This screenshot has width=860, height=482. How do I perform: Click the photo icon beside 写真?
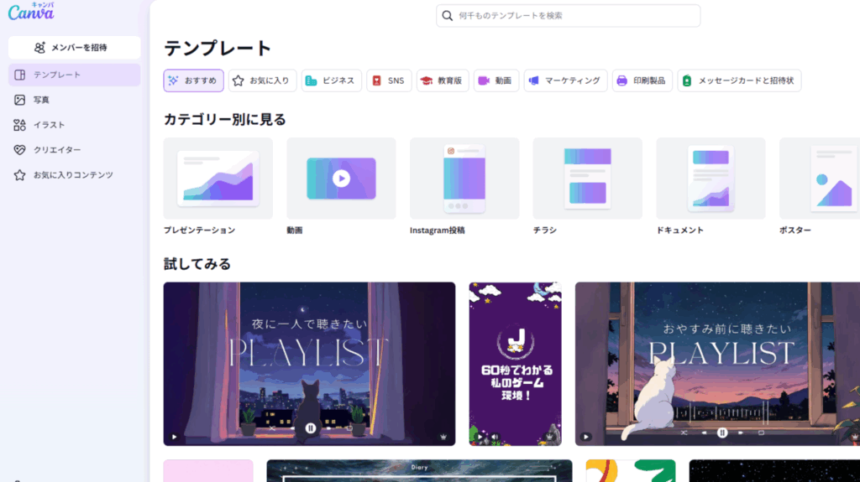tap(19, 100)
